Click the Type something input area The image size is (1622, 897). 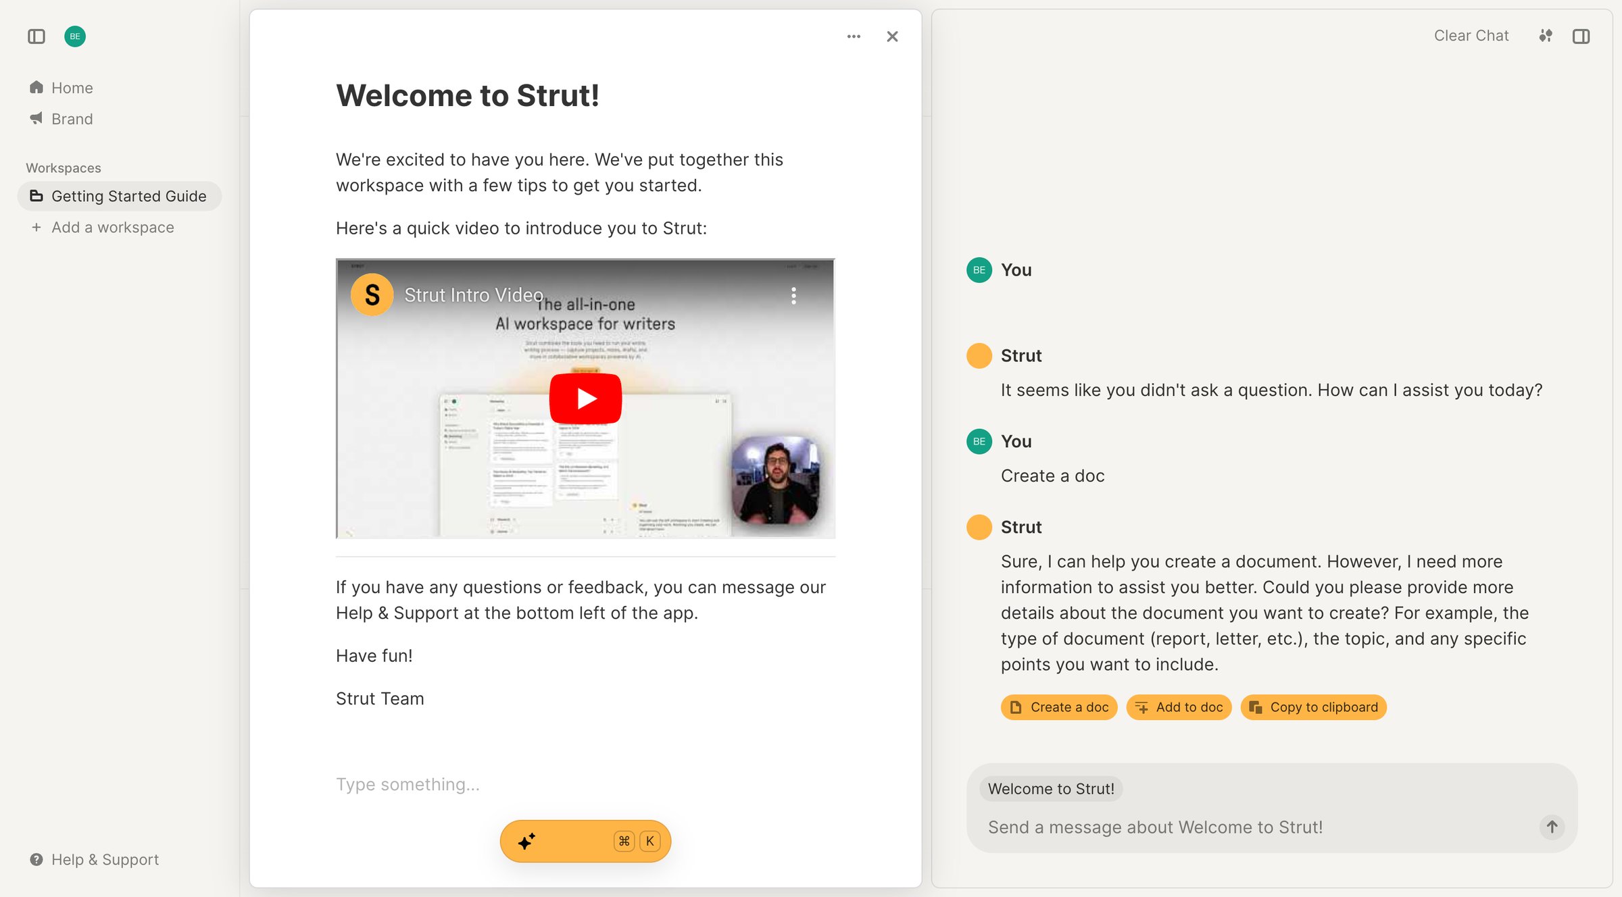585,784
